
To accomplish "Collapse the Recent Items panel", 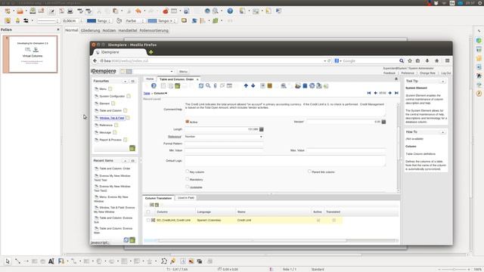I will 125,161.
